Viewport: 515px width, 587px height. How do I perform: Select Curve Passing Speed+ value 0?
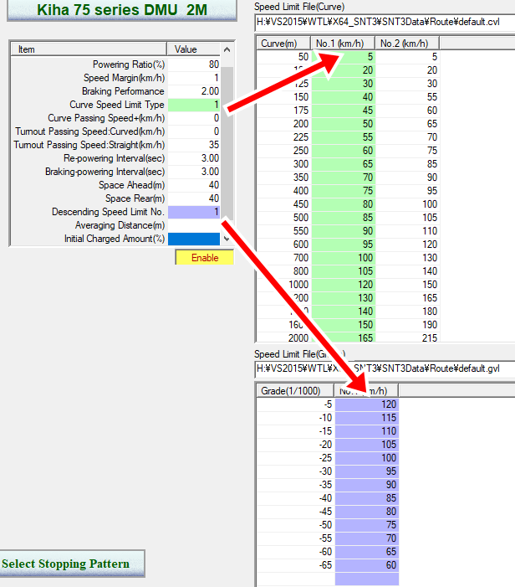(x=194, y=118)
